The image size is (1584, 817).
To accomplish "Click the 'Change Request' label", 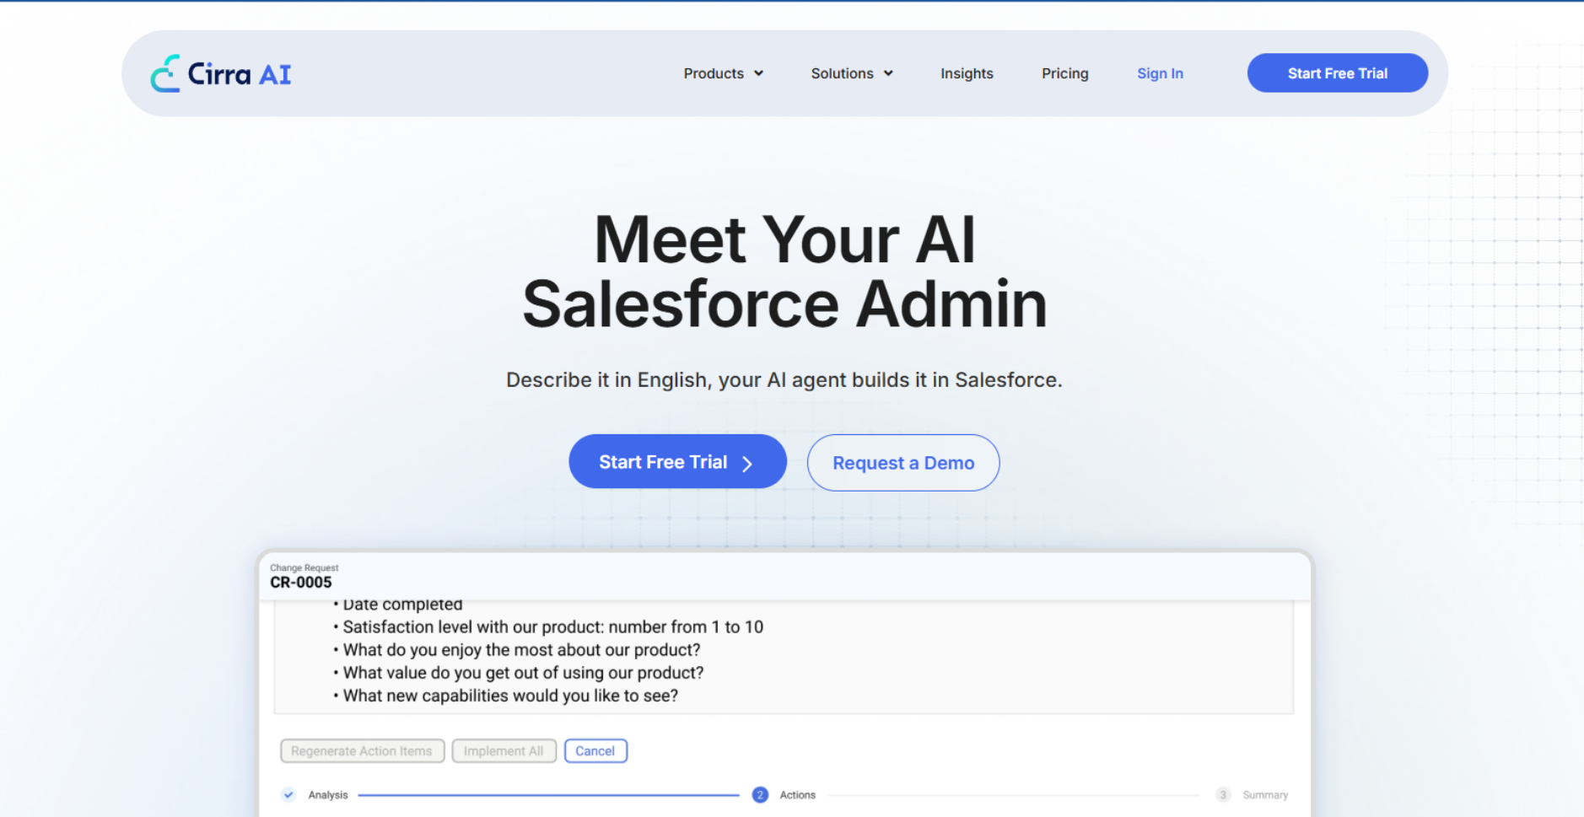I will point(304,567).
